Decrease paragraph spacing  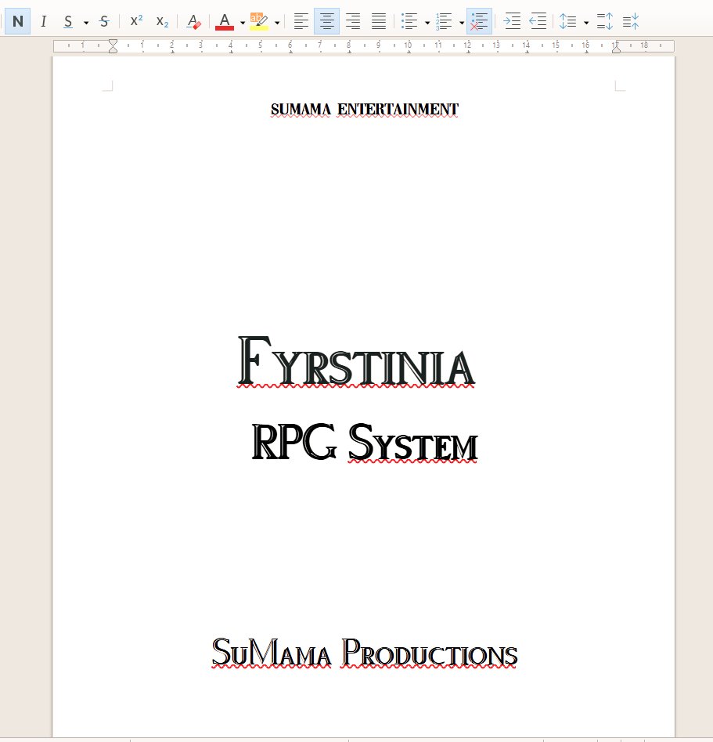[x=630, y=21]
